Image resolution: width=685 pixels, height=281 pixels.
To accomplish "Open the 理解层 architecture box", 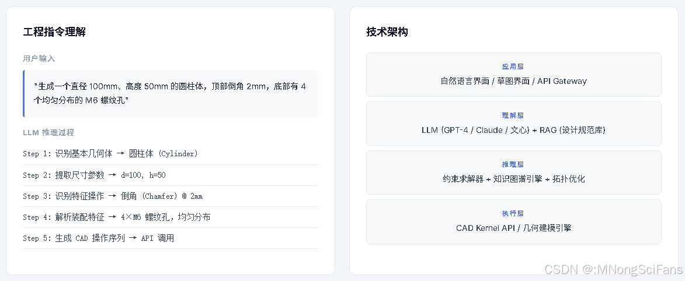I will 514,124.
